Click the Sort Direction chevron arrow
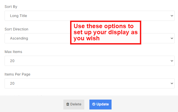This screenshot has height=112, width=178. click(172, 38)
